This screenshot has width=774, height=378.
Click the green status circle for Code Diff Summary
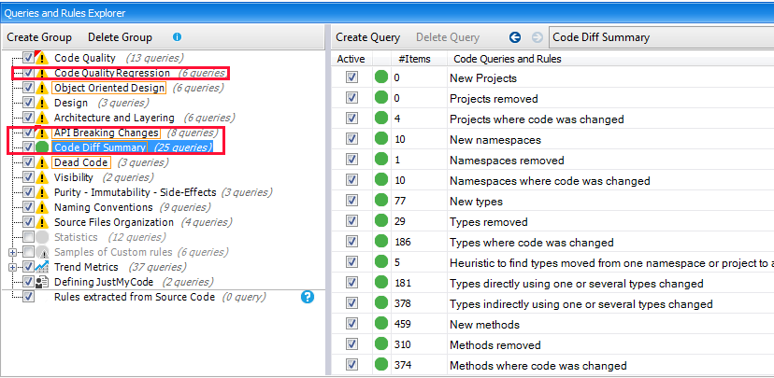point(42,147)
